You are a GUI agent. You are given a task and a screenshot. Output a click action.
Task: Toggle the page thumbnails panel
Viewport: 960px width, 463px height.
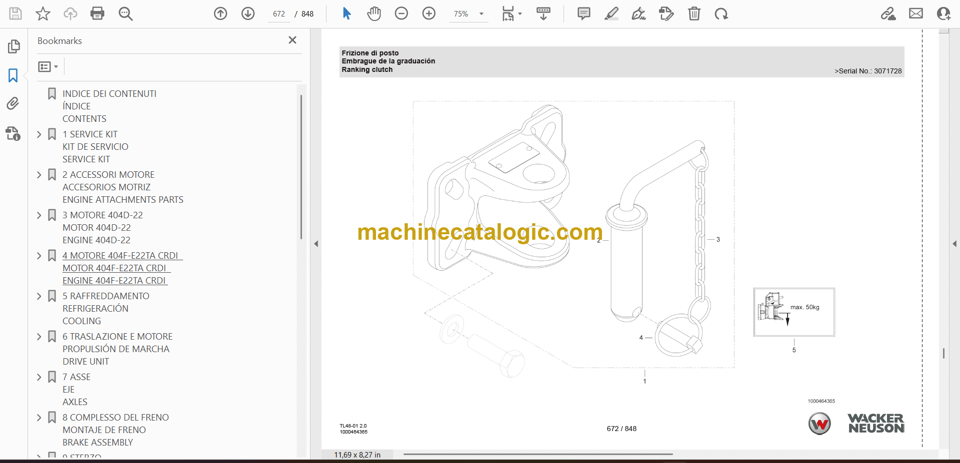pyautogui.click(x=13, y=46)
